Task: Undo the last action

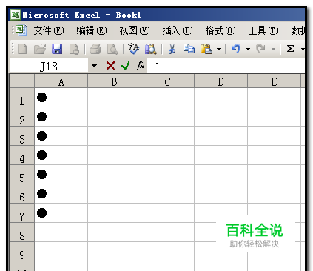Action: click(x=235, y=48)
